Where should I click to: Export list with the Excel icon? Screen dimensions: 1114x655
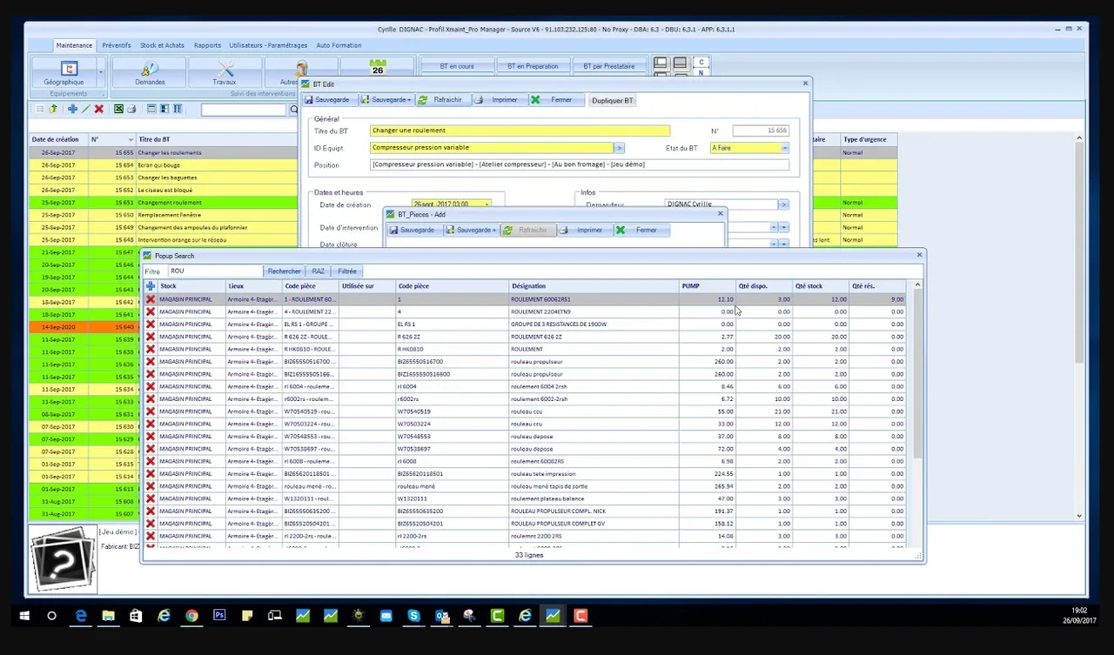[x=118, y=109]
